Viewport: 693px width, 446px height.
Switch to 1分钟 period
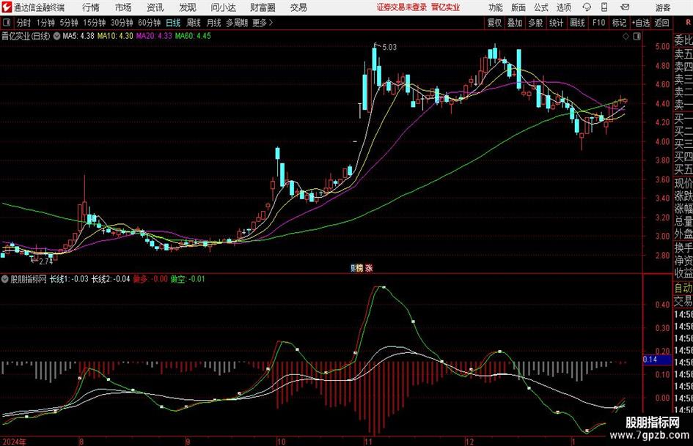tap(45, 23)
